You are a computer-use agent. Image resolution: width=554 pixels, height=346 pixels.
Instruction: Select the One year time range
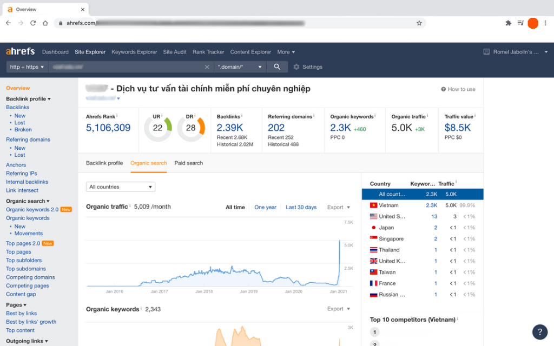pos(265,208)
